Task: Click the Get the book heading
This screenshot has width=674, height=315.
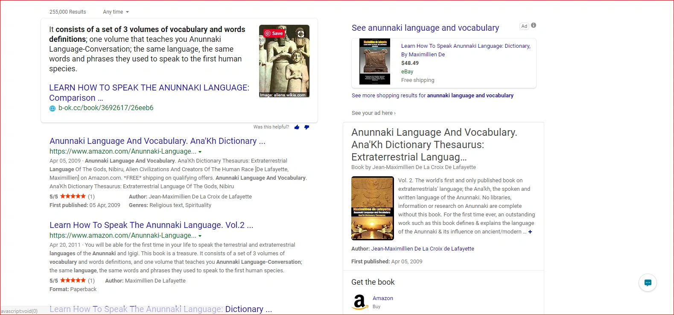Action: [x=373, y=282]
